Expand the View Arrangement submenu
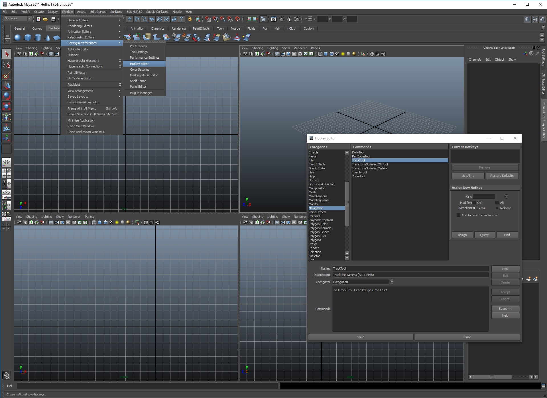 point(92,91)
